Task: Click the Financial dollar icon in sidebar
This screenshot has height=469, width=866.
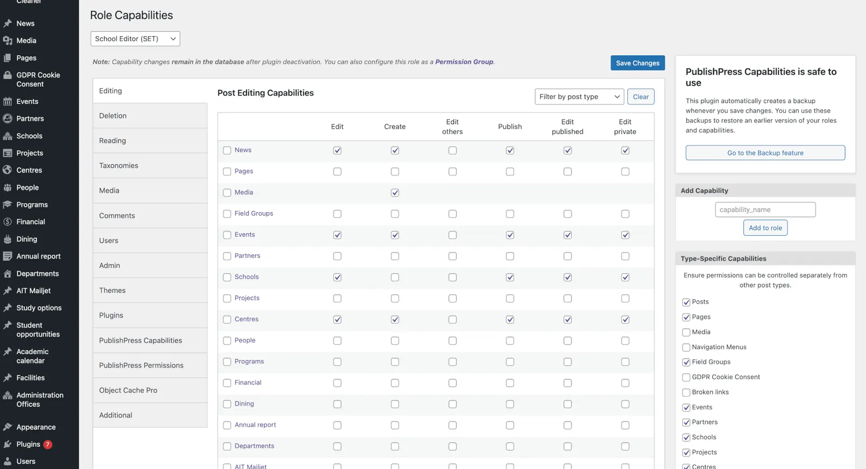Action: click(8, 222)
